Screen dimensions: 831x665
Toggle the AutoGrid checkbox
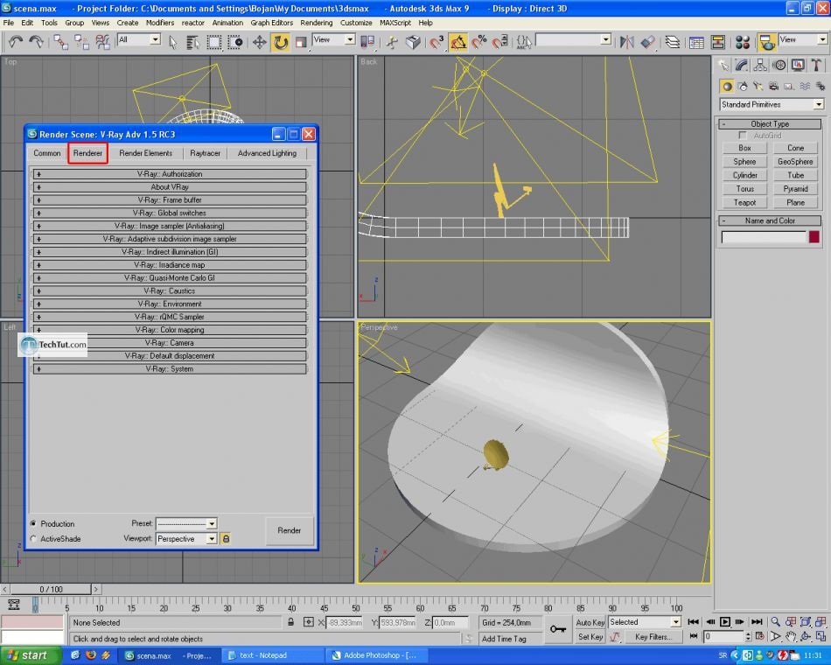pyautogui.click(x=743, y=136)
